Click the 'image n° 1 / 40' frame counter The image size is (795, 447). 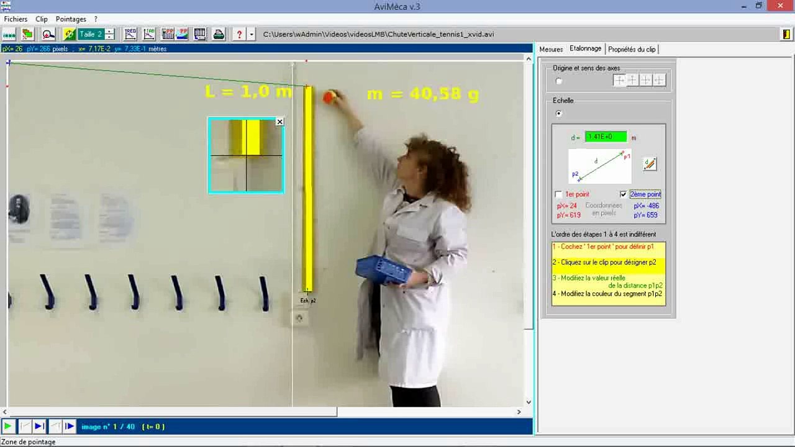108,427
